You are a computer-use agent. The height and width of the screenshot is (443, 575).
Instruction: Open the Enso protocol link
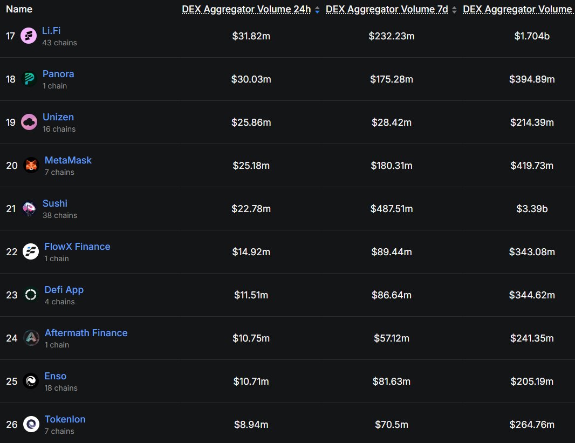[x=56, y=376]
